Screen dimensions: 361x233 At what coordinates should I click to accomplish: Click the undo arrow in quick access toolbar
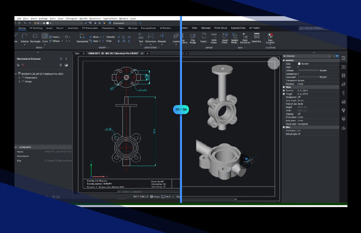pos(25,23)
